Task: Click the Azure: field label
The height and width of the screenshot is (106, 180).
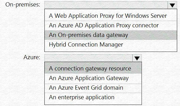Action: point(32,57)
